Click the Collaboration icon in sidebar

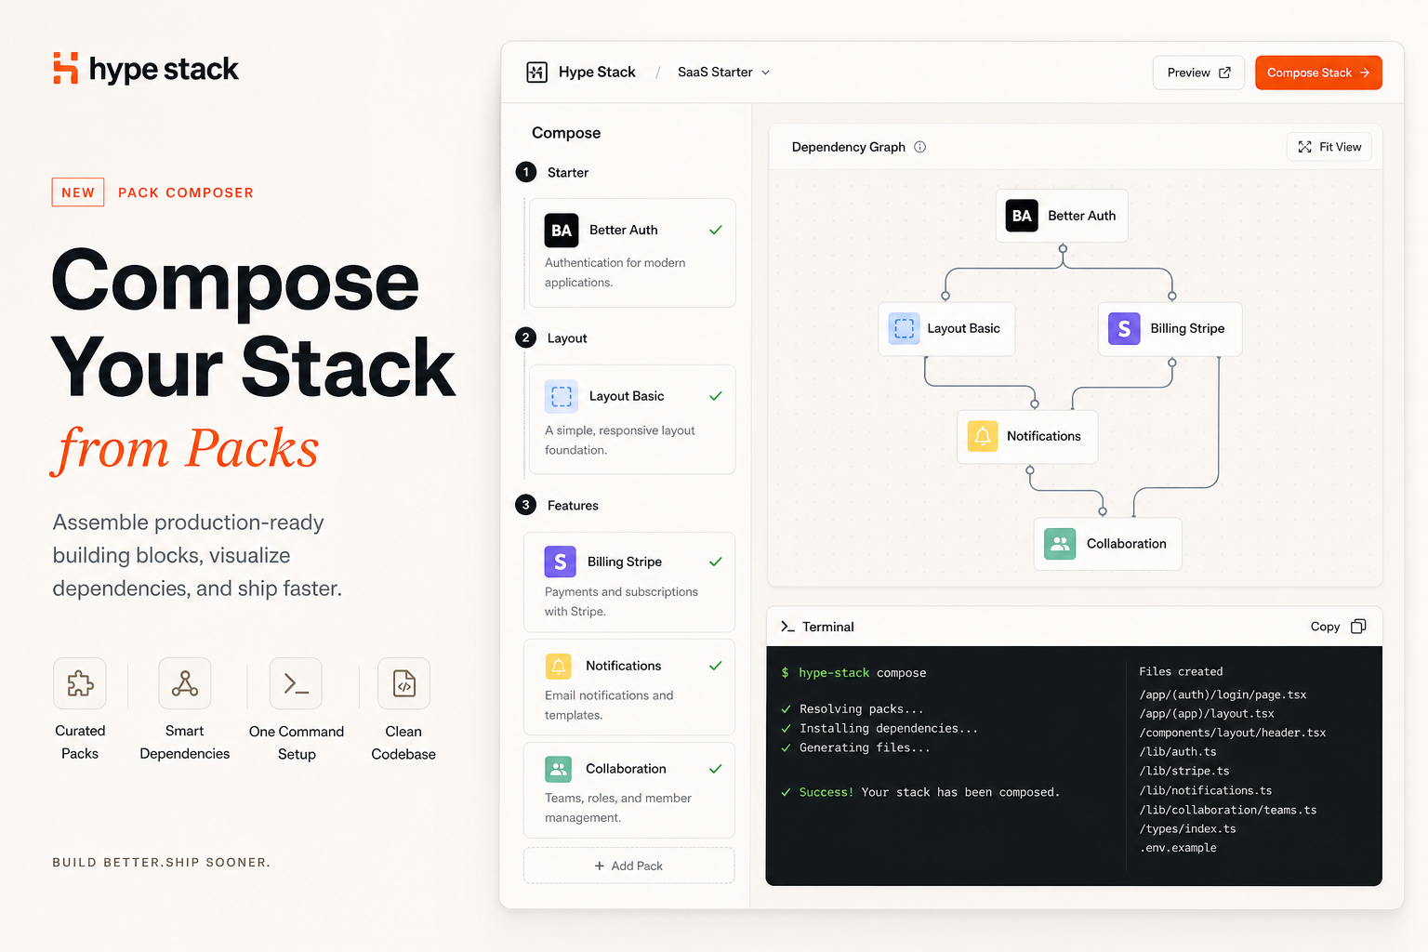[x=559, y=769]
